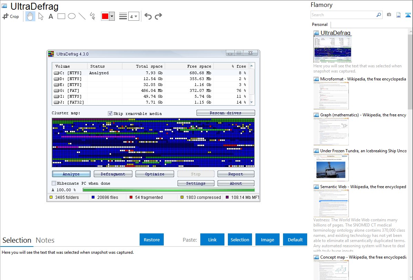
Task: Click the cluster map grid
Action: (153, 143)
